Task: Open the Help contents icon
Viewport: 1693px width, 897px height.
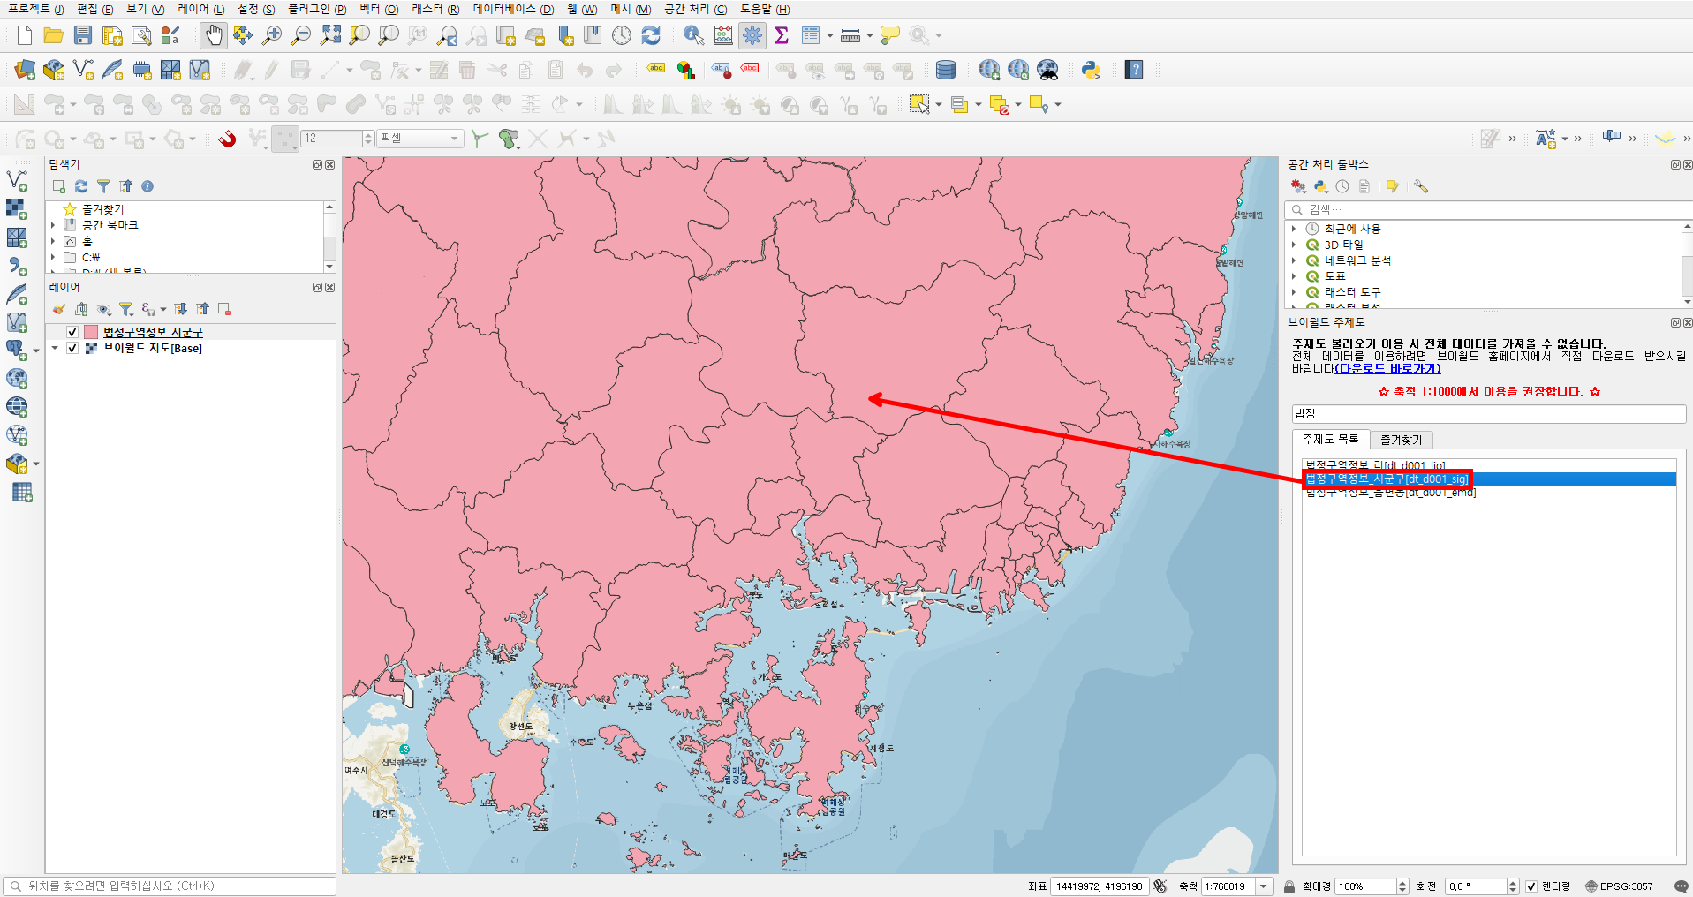Action: pyautogui.click(x=1135, y=70)
